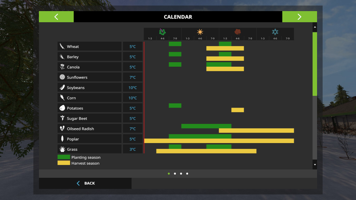356x200 pixels.
Task: Select the Wheat crop icon
Action: pos(62,47)
